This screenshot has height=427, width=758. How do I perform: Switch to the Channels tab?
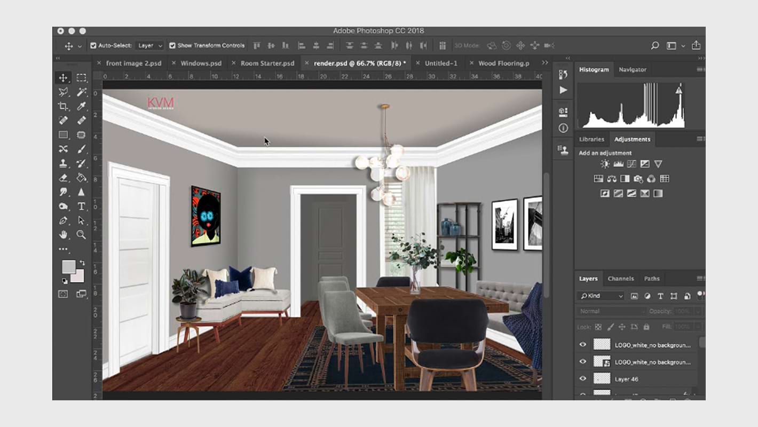coord(621,279)
